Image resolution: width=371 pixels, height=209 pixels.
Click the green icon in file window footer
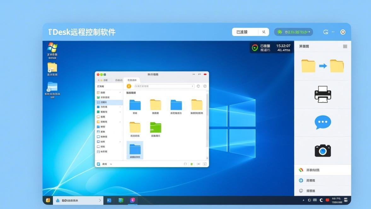pyautogui.click(x=192, y=164)
